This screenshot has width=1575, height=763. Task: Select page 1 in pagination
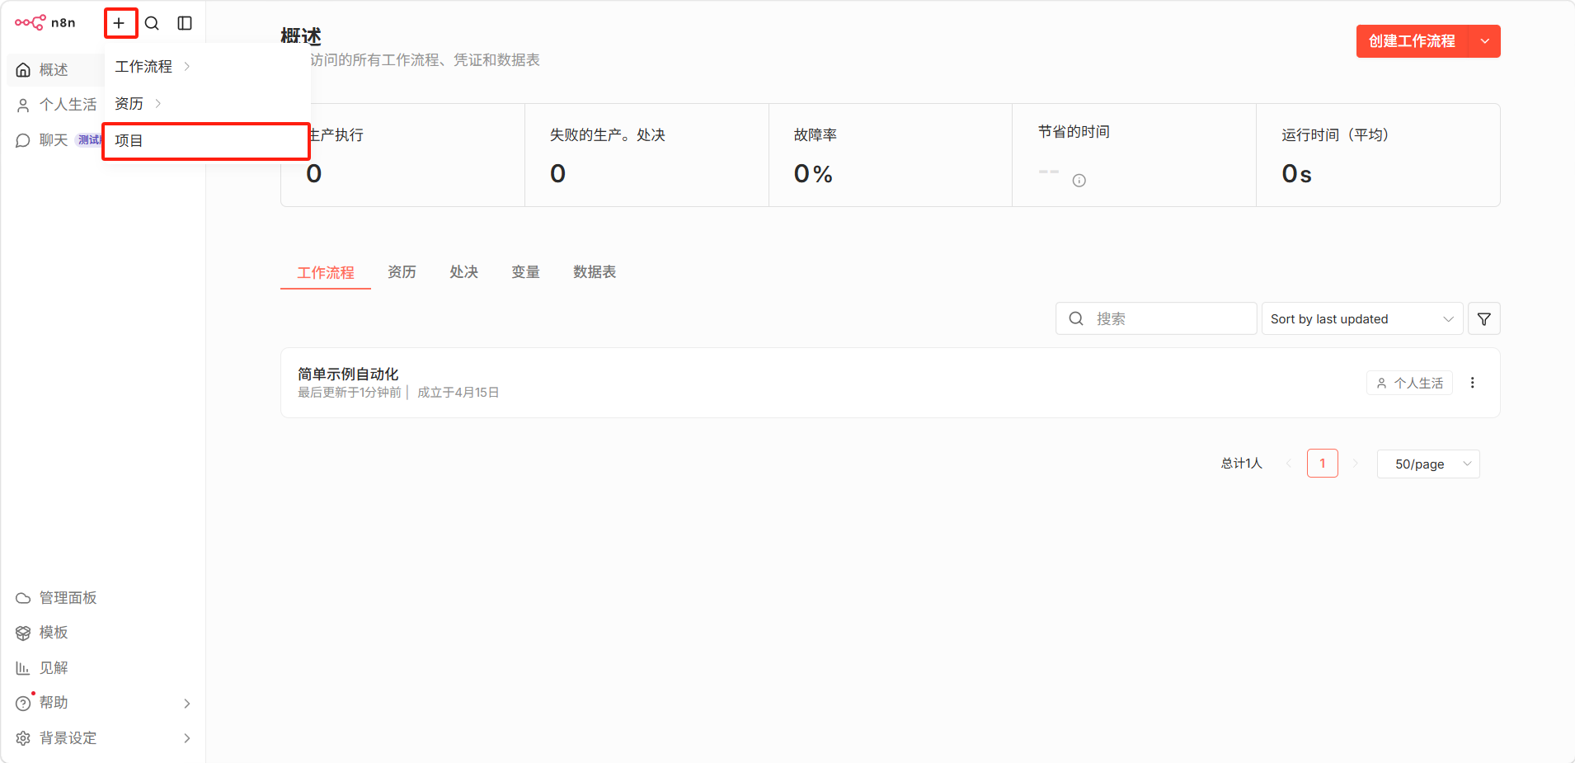click(x=1323, y=464)
